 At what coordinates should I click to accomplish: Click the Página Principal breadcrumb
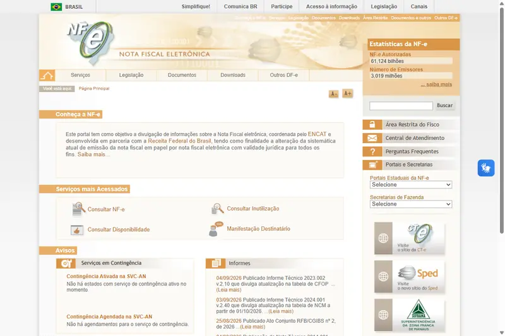point(94,88)
